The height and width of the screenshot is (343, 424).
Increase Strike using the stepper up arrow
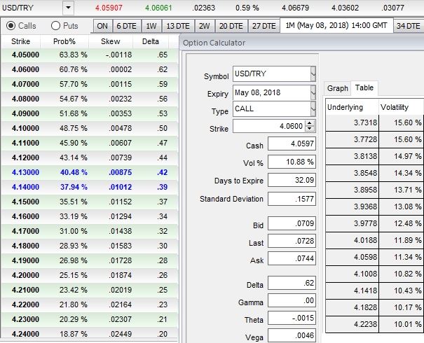tap(310, 123)
